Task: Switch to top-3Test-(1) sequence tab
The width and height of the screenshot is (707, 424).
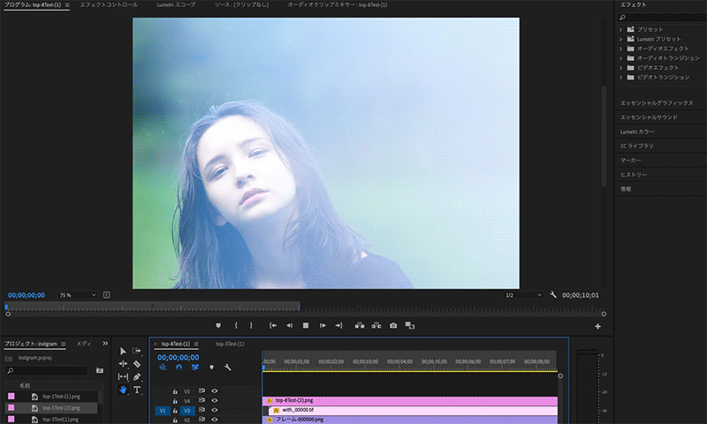Action: click(x=230, y=344)
